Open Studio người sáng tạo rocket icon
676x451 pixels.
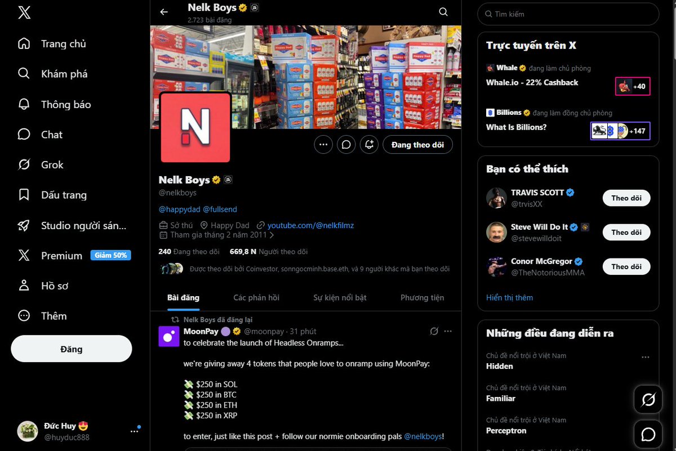24,225
